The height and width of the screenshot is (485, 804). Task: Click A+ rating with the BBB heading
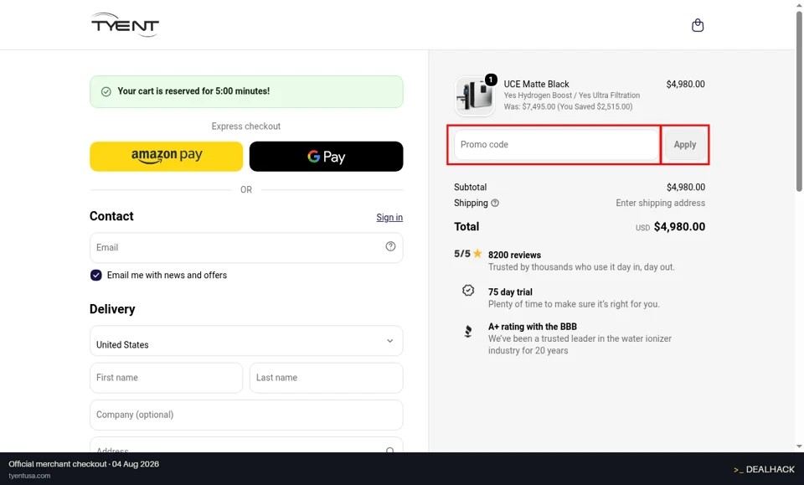click(533, 327)
